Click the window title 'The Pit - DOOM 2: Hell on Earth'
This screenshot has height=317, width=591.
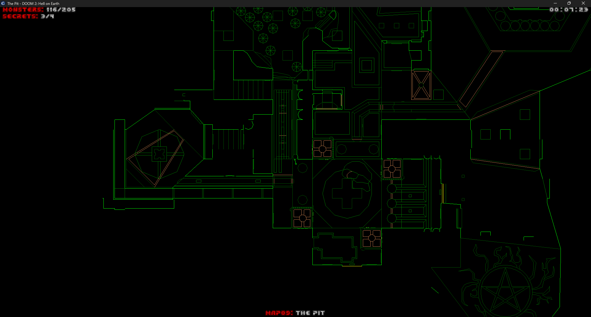[x=33, y=4]
